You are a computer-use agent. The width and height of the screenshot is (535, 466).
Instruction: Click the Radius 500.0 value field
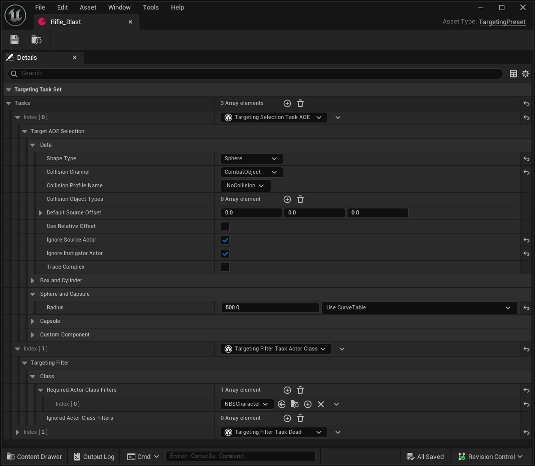coord(270,308)
